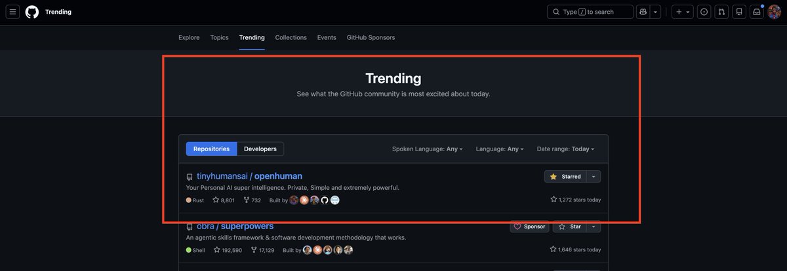Open the plus create-new menu
The width and height of the screenshot is (787, 271).
pyautogui.click(x=682, y=12)
